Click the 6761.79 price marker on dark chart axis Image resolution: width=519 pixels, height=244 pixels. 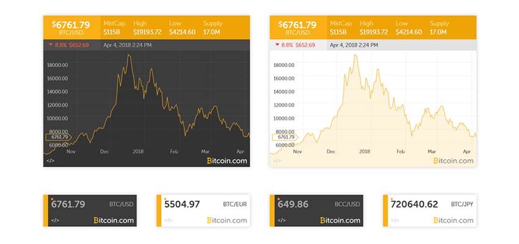[x=58, y=137]
